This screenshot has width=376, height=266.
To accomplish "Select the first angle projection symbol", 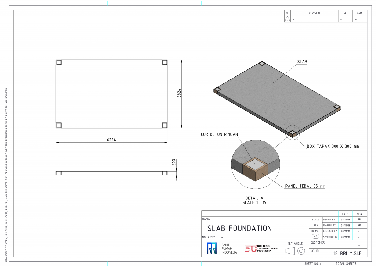I will [x=296, y=251].
